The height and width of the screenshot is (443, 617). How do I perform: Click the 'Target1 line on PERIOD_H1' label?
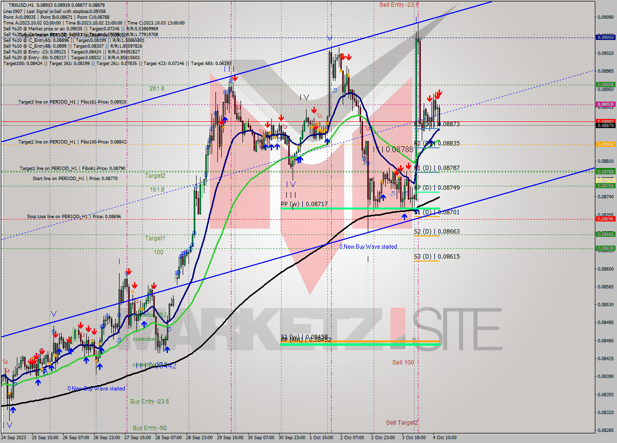(x=72, y=169)
